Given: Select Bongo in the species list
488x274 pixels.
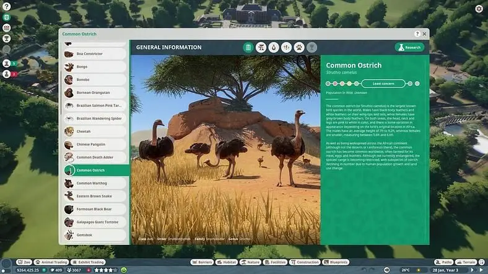Looking at the screenshot, I should [x=95, y=67].
